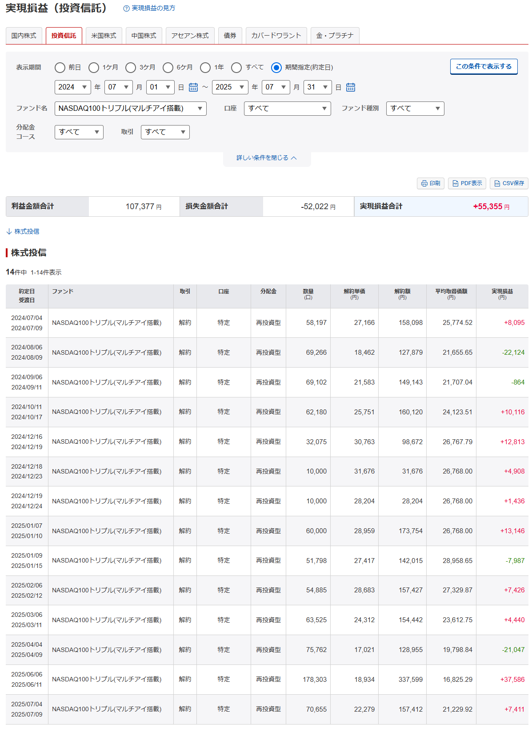Click the PDF表示 button label
The height and width of the screenshot is (729, 532).
pyautogui.click(x=472, y=183)
